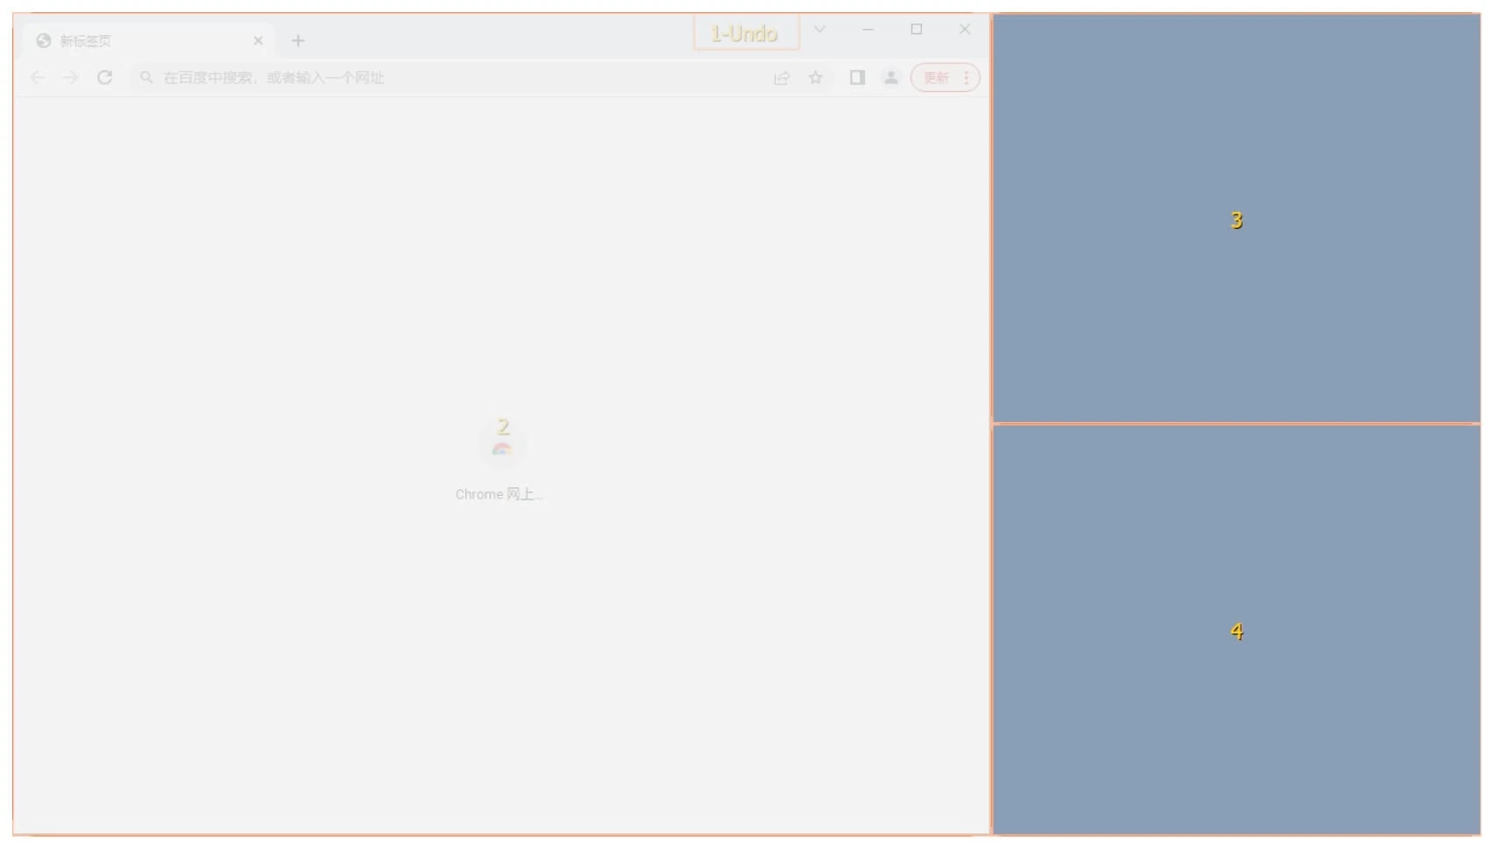Expand the tab search chevron
Viewport: 1495px width, 849px height.
click(x=819, y=30)
